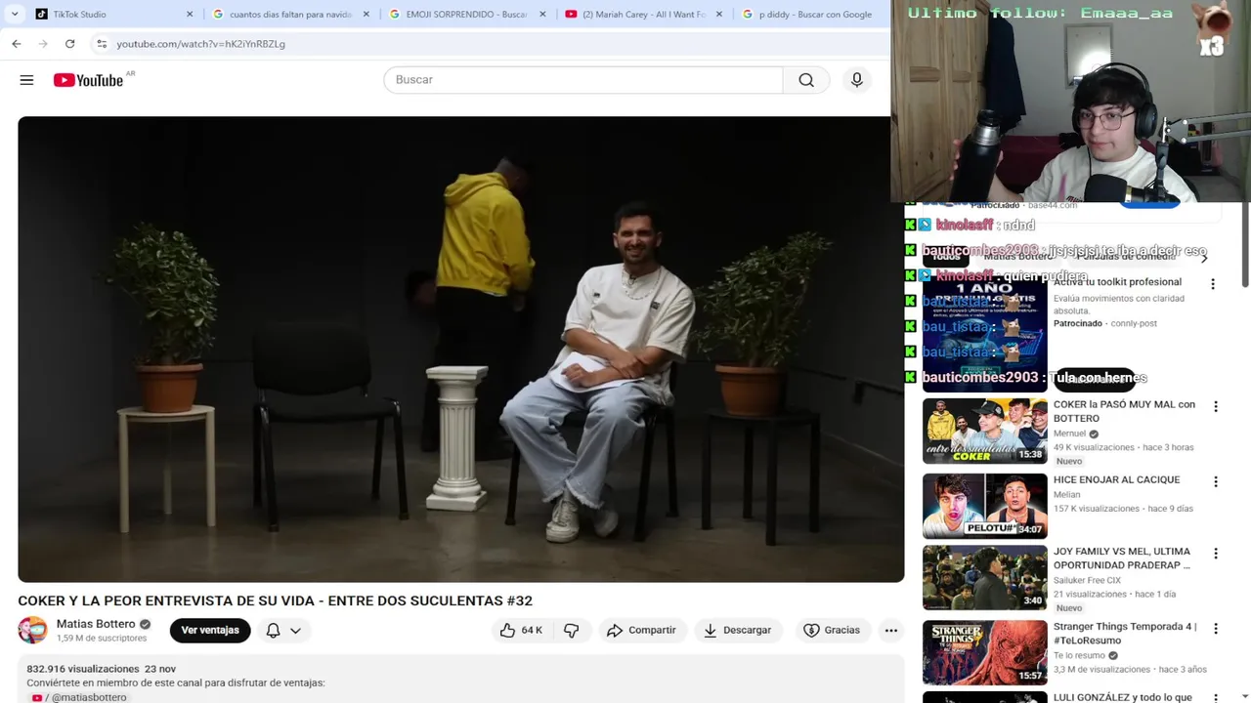Open options menu for Stranger Things Temporada 4
1251x703 pixels.
tap(1216, 628)
